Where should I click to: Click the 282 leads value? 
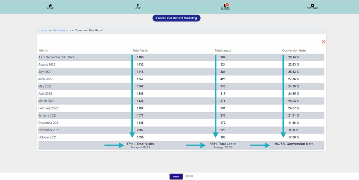223,57
